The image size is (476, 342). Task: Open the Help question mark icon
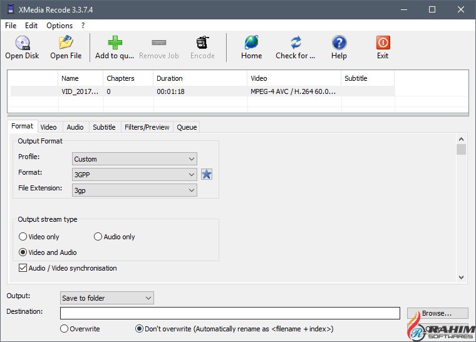pyautogui.click(x=339, y=43)
